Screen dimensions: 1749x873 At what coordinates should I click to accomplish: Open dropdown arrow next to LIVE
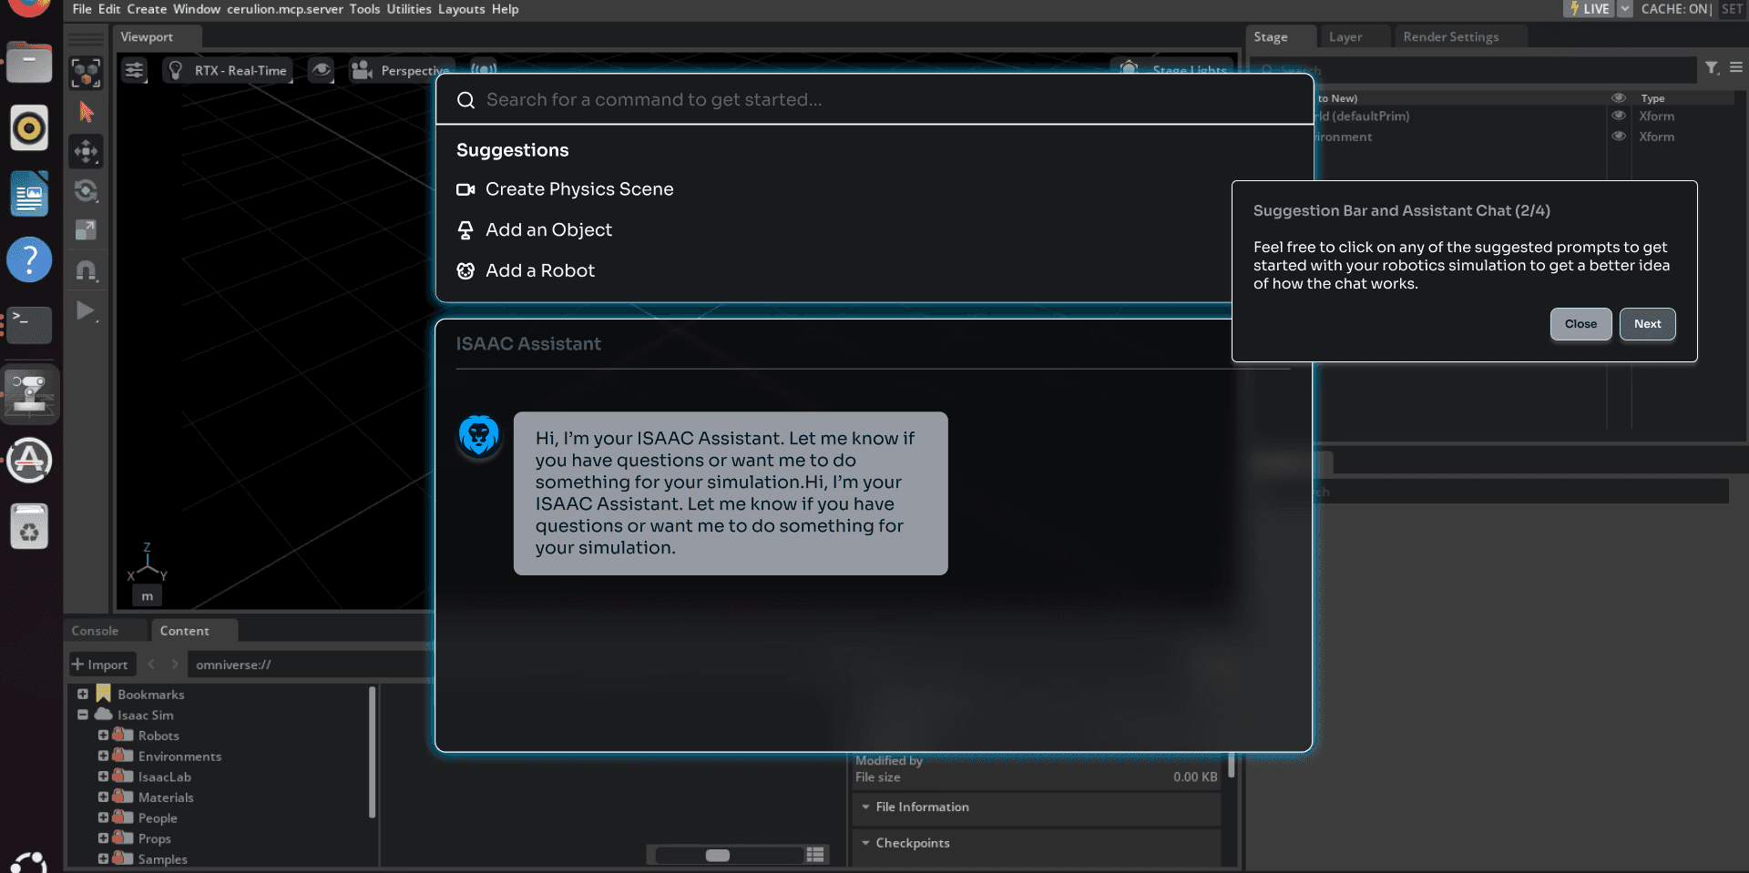(1625, 9)
